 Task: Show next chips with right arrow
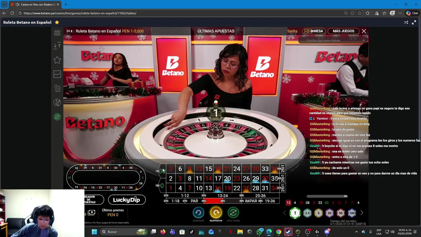coord(361,213)
